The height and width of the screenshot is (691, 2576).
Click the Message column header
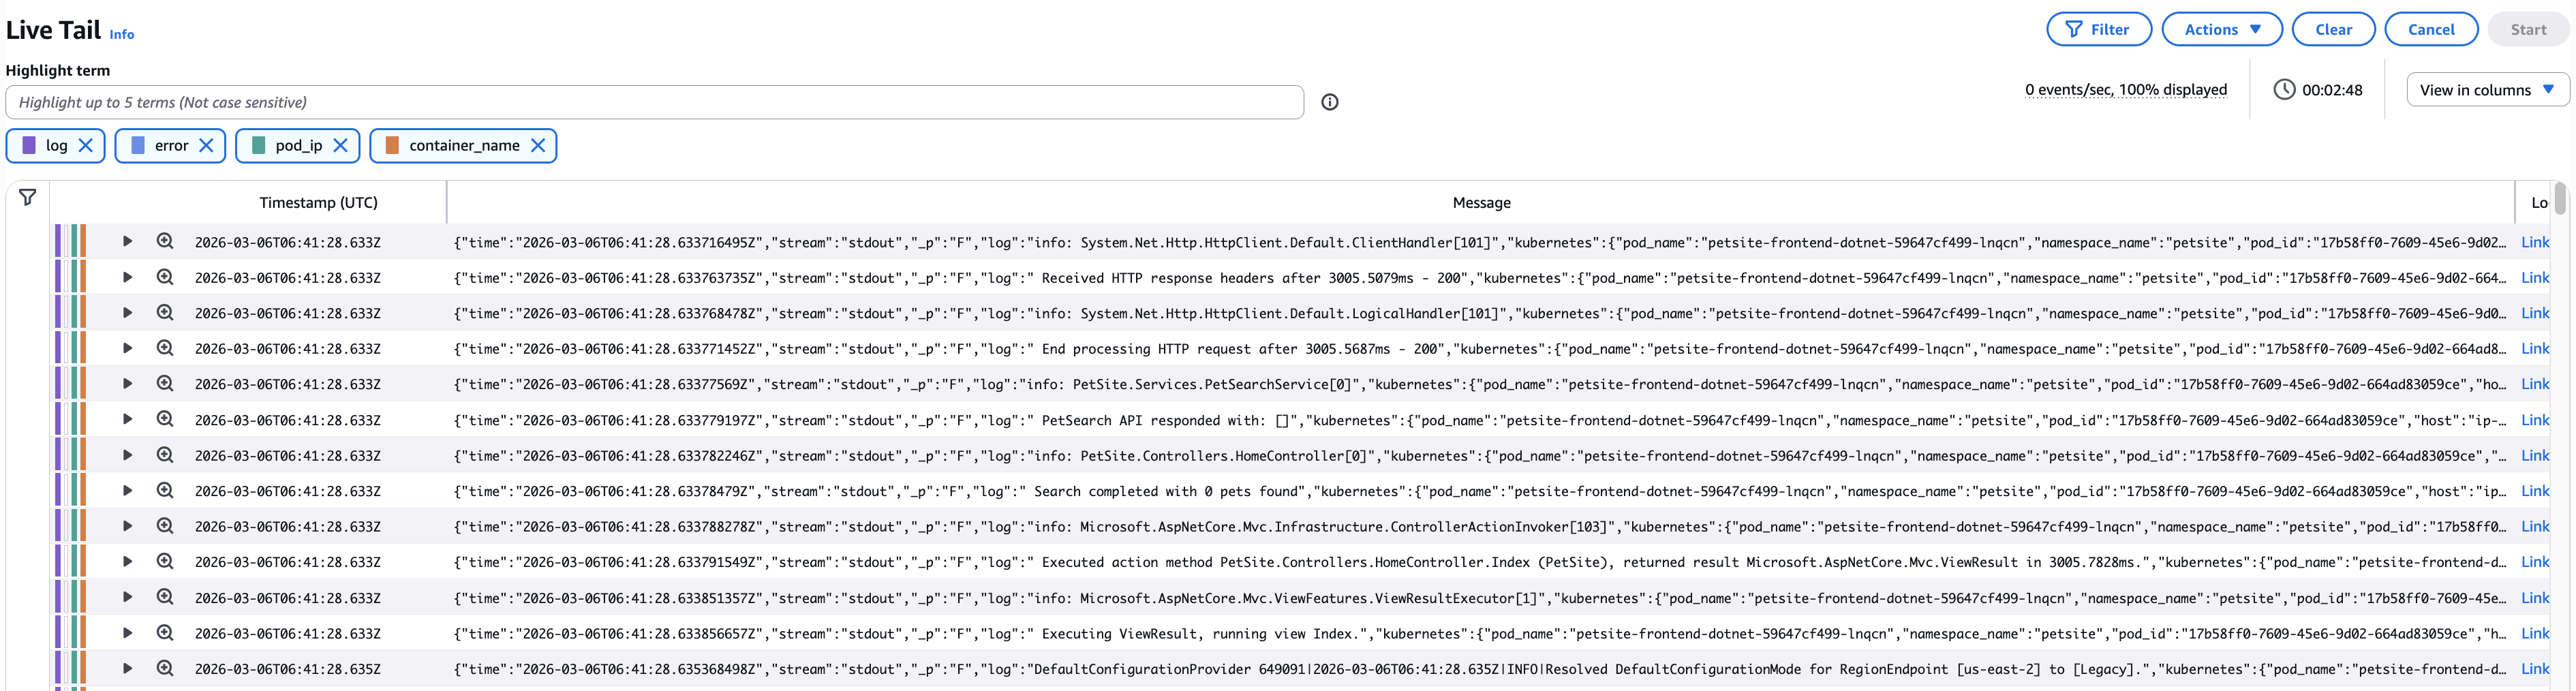point(1481,202)
